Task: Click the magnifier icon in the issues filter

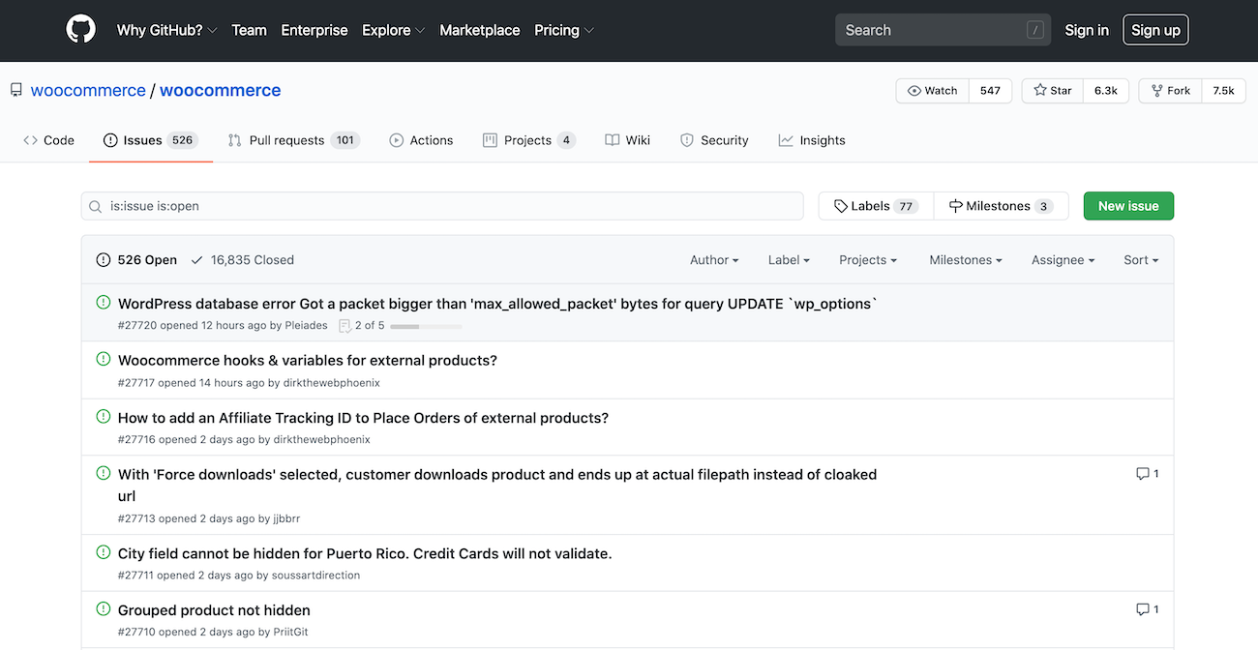Action: click(x=96, y=206)
